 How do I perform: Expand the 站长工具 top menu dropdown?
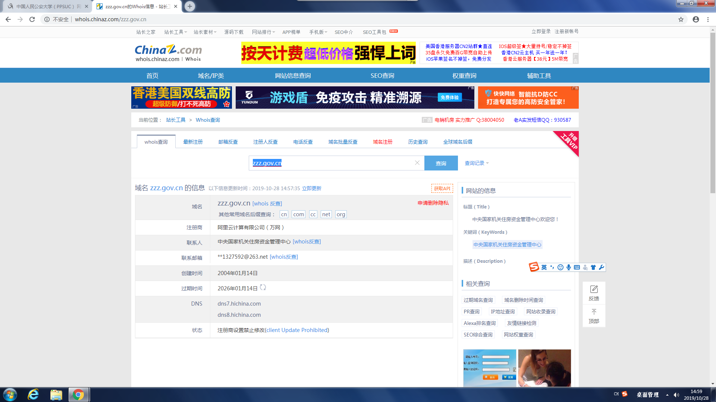click(x=175, y=32)
